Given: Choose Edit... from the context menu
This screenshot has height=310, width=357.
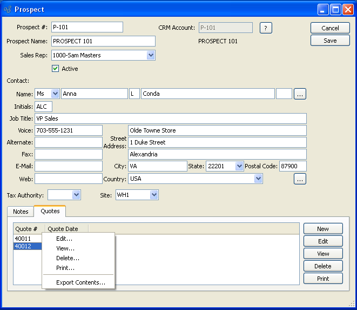Looking at the screenshot, I should tap(64, 239).
